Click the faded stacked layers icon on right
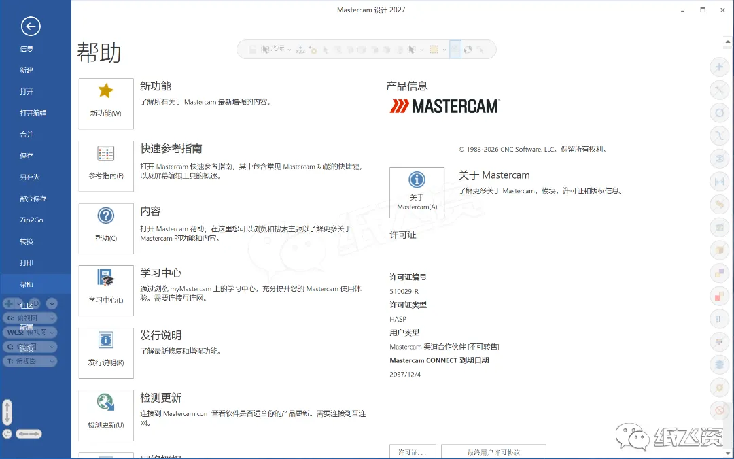The image size is (734, 459). (720, 364)
